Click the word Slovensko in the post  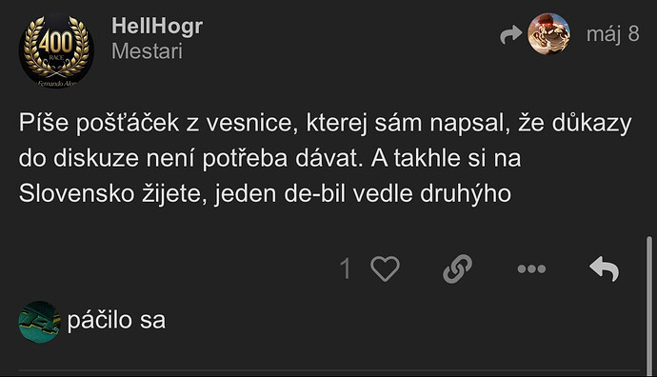[x=76, y=194]
